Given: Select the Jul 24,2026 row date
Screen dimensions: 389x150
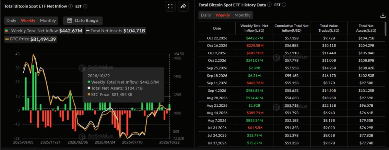Looking at the screenshot, I should point(217,135).
